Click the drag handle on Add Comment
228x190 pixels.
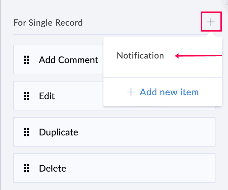27,60
